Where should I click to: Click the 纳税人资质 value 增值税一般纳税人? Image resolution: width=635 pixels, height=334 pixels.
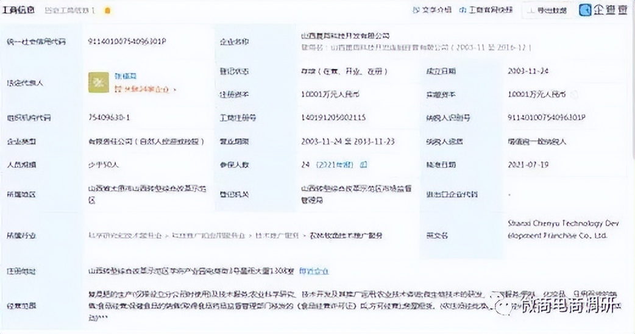[x=537, y=141]
